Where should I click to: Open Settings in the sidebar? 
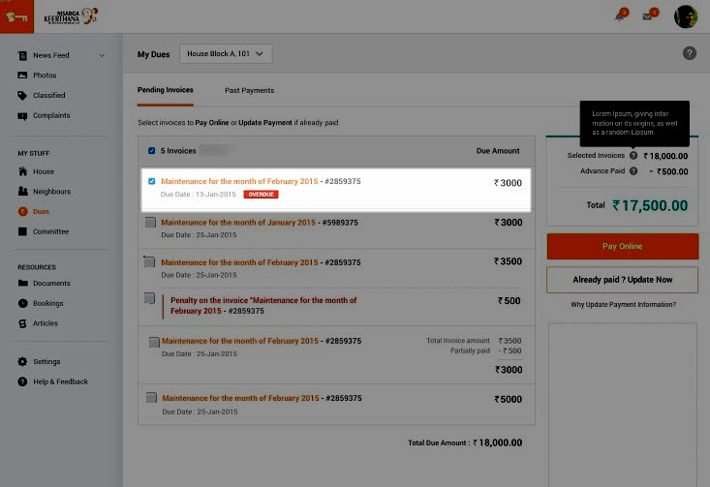click(x=46, y=361)
